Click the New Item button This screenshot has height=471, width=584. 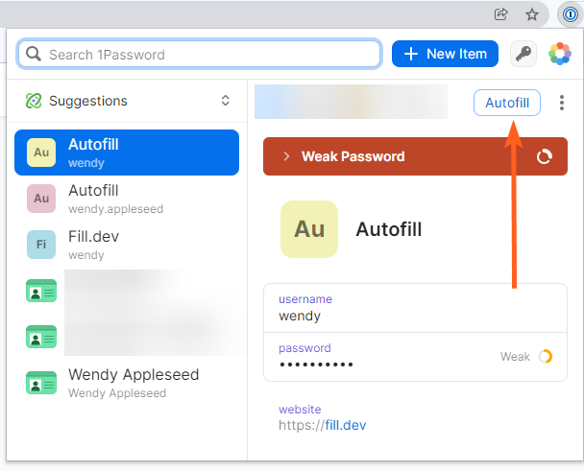445,55
